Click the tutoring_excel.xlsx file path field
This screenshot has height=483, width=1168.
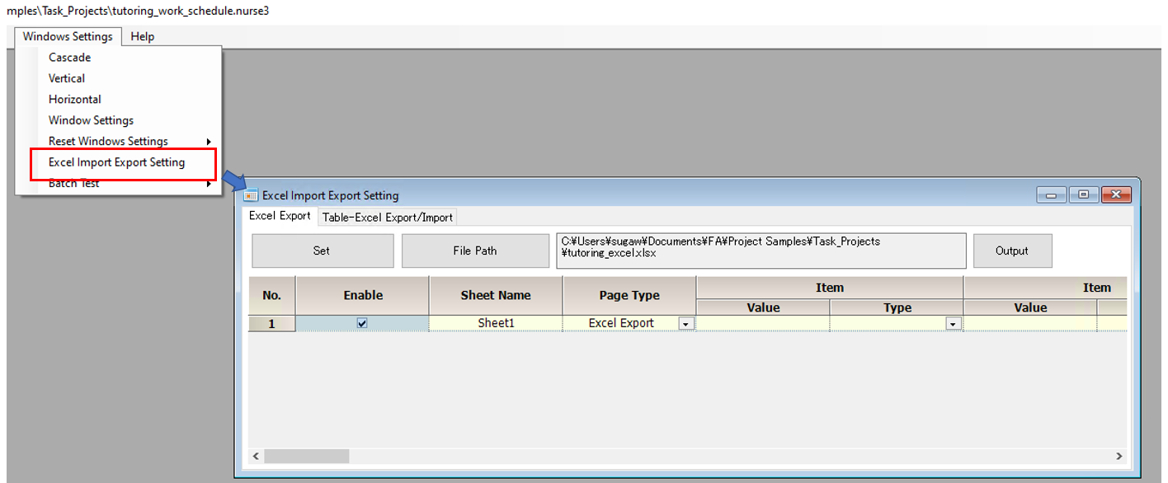click(761, 251)
